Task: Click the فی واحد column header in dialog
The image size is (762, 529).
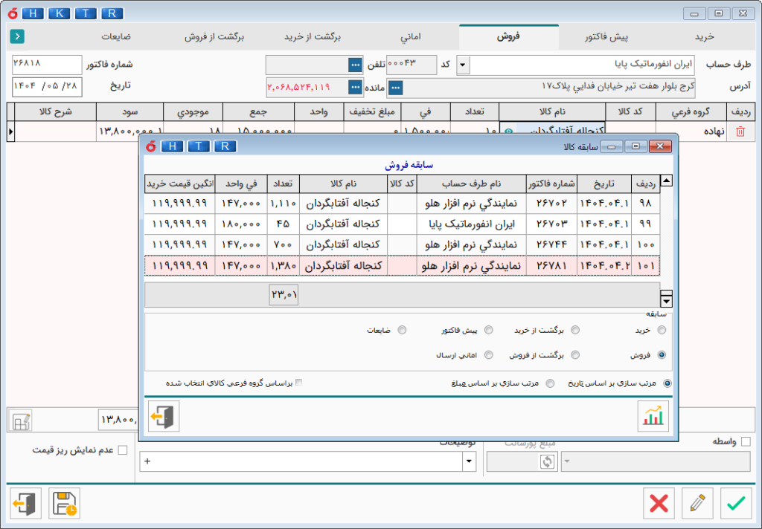Action: point(241,184)
